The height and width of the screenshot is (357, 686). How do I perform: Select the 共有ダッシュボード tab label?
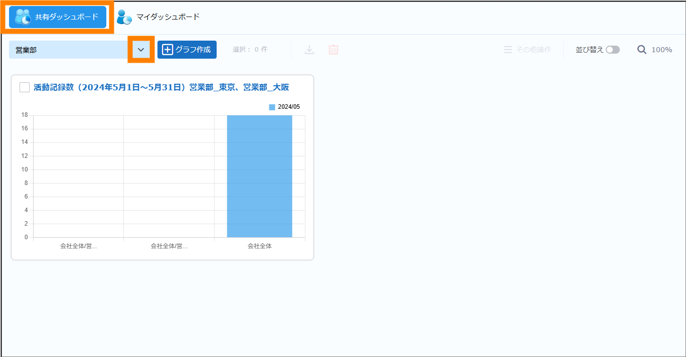point(67,17)
